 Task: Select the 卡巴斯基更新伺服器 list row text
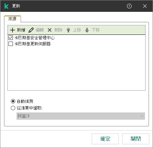pos(32,44)
